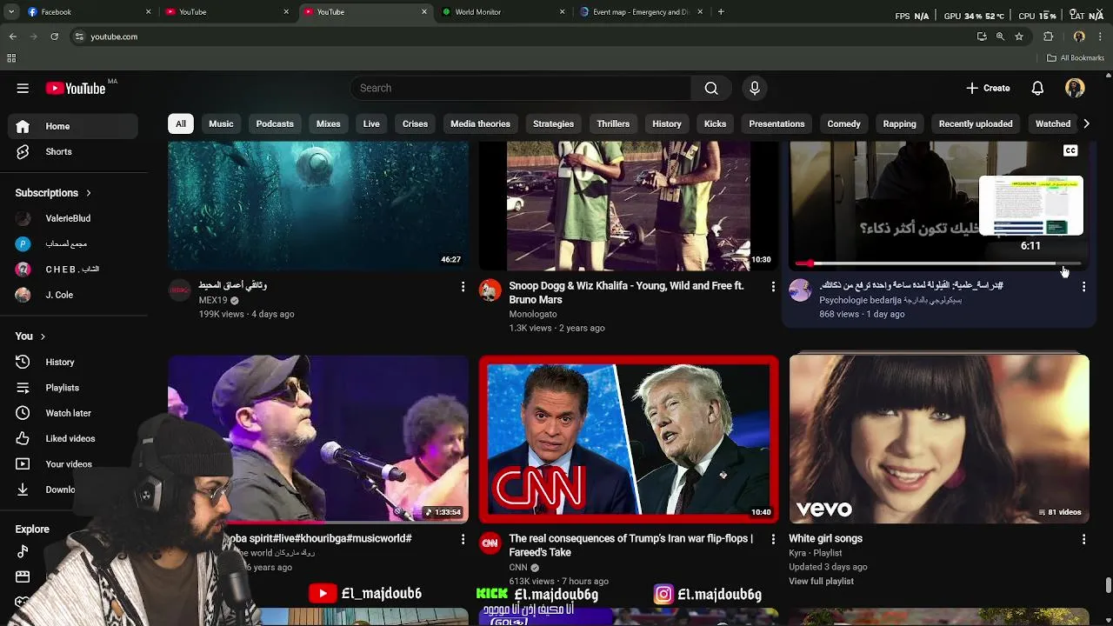The width and height of the screenshot is (1113, 626).
Task: Open Playlists in the sidebar
Action: tap(73, 388)
